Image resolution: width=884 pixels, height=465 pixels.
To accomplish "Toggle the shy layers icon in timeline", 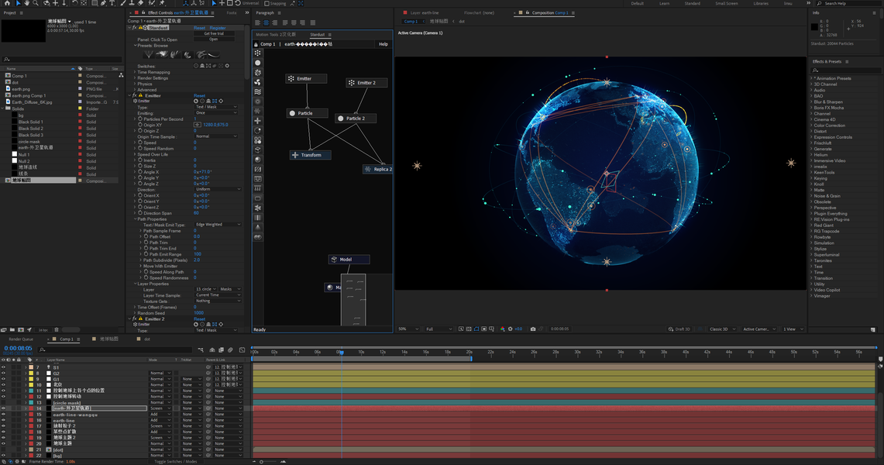I will click(214, 350).
